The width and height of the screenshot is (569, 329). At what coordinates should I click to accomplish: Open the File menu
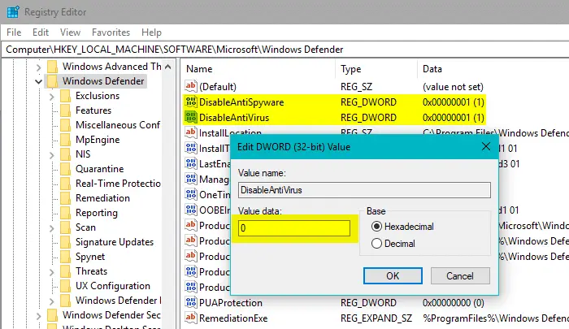tap(14, 32)
